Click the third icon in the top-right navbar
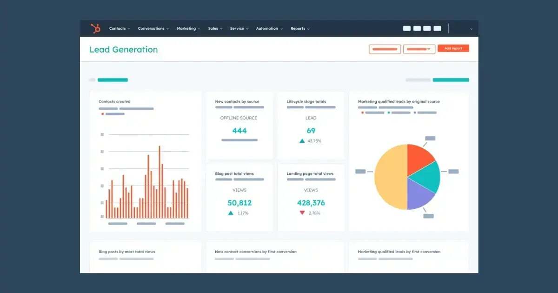Viewport: 558px width, 293px height. tap(427, 28)
